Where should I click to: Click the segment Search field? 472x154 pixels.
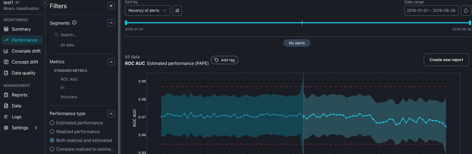(83, 35)
